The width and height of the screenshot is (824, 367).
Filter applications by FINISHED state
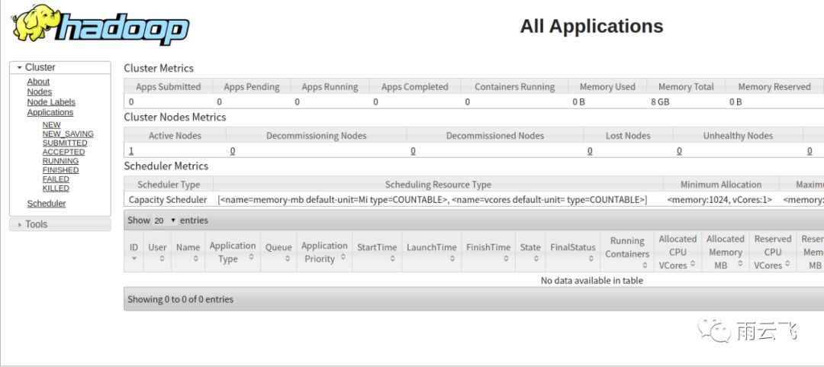click(60, 170)
